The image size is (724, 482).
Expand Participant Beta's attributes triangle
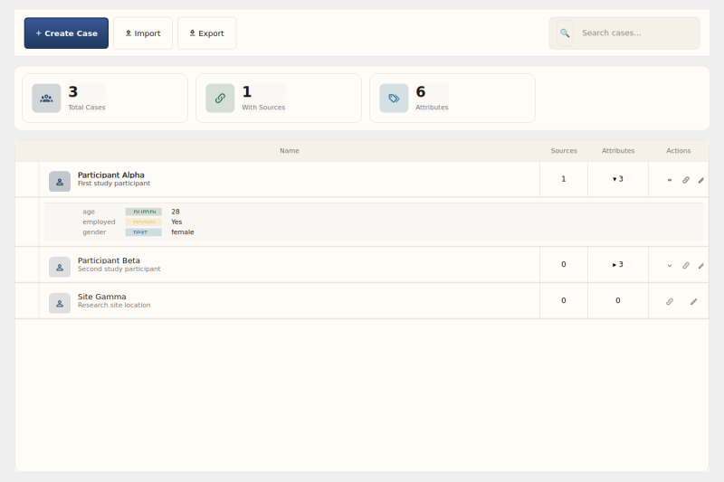(614, 265)
